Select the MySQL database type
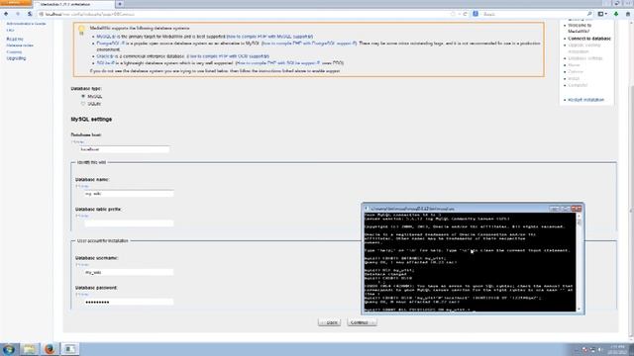The height and width of the screenshot is (356, 634). point(83,97)
